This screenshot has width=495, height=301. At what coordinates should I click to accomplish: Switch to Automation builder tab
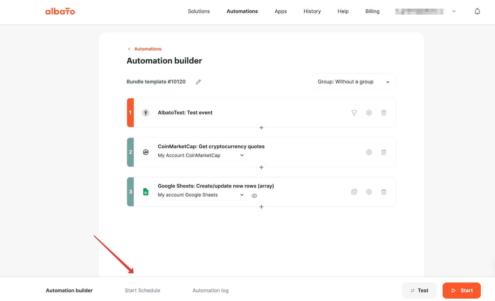pos(69,291)
